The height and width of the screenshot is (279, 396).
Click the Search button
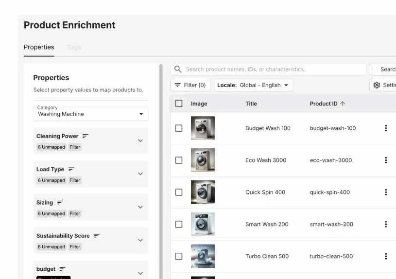coord(383,69)
